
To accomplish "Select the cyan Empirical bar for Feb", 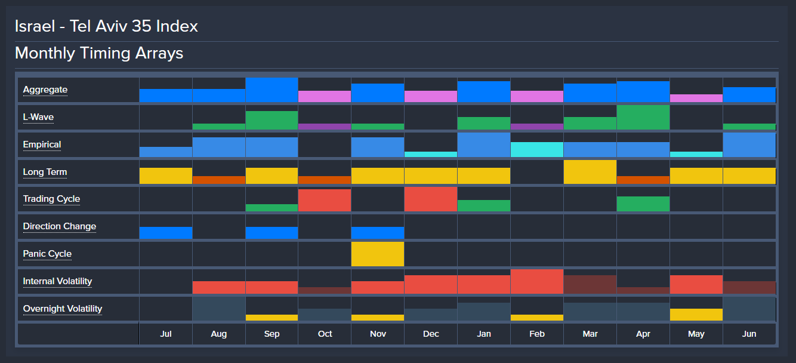I will tap(537, 150).
